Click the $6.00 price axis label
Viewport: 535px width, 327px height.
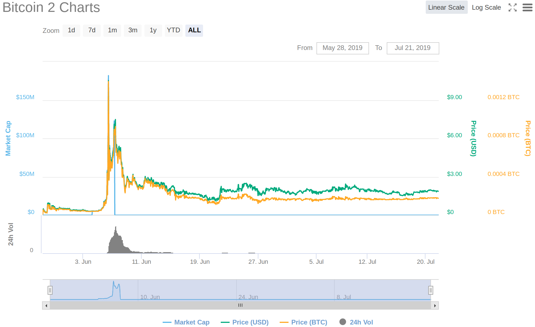pyautogui.click(x=455, y=135)
